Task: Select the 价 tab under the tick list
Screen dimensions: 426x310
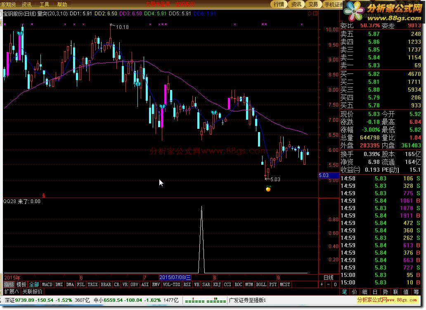Action: tap(355, 292)
